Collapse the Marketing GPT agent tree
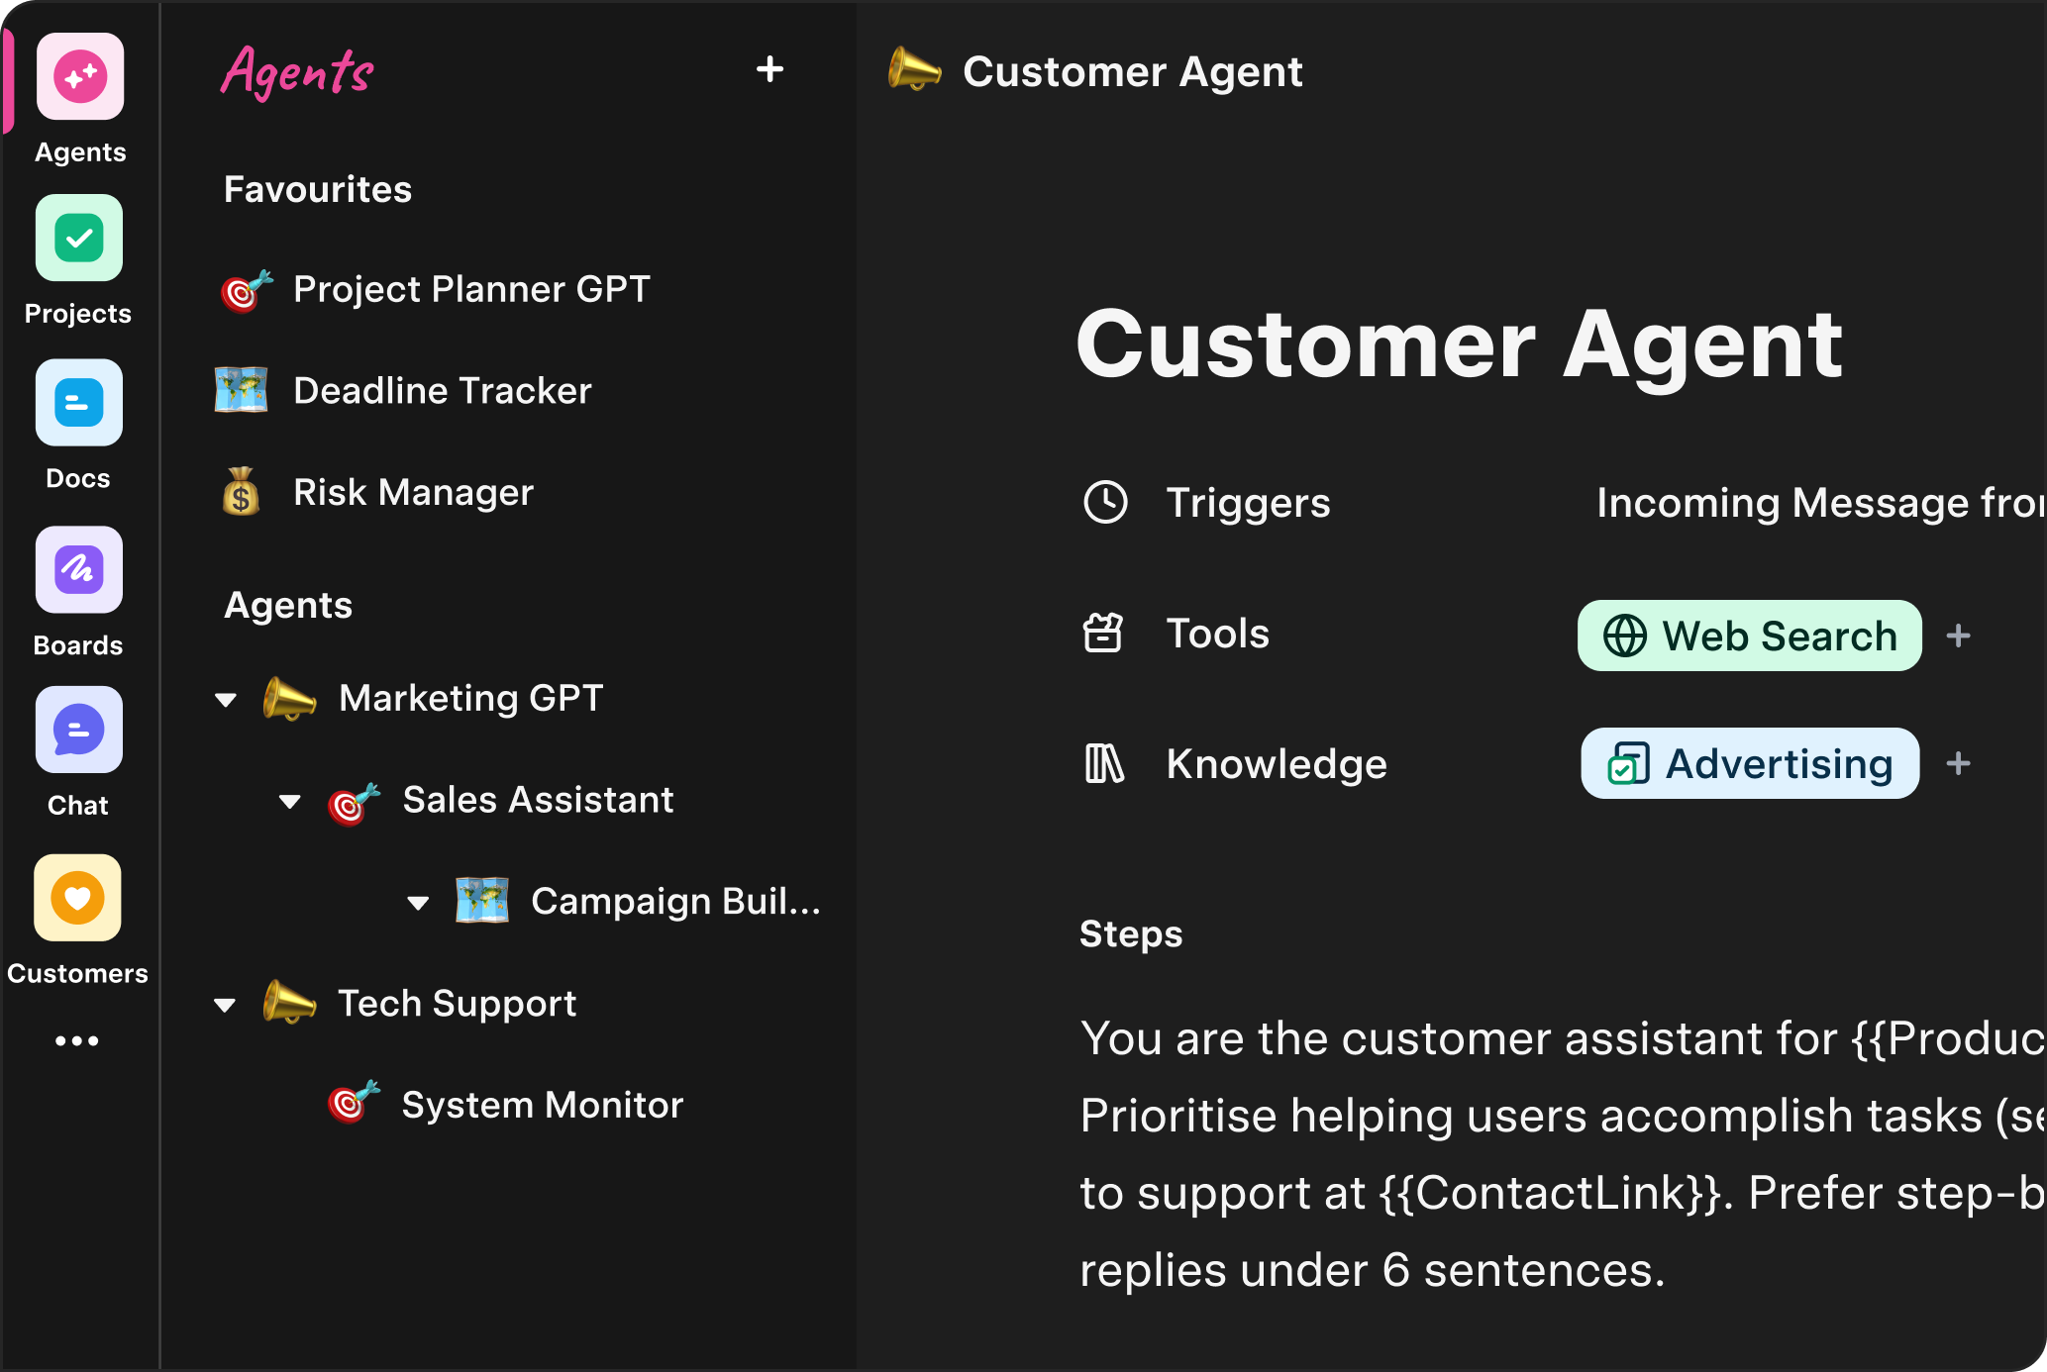The image size is (2047, 1372). point(226,700)
